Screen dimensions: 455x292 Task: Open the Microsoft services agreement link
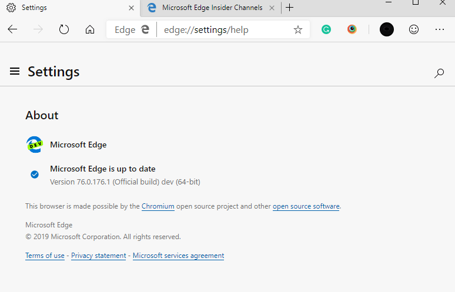point(178,256)
